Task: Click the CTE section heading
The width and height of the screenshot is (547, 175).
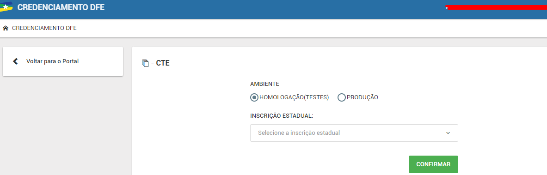Action: click(163, 63)
